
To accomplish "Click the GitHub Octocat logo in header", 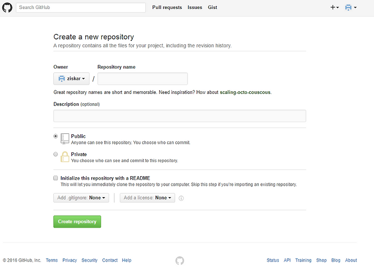I will (7, 7).
